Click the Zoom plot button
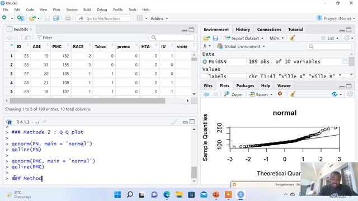The image size is (358, 201). (233, 94)
